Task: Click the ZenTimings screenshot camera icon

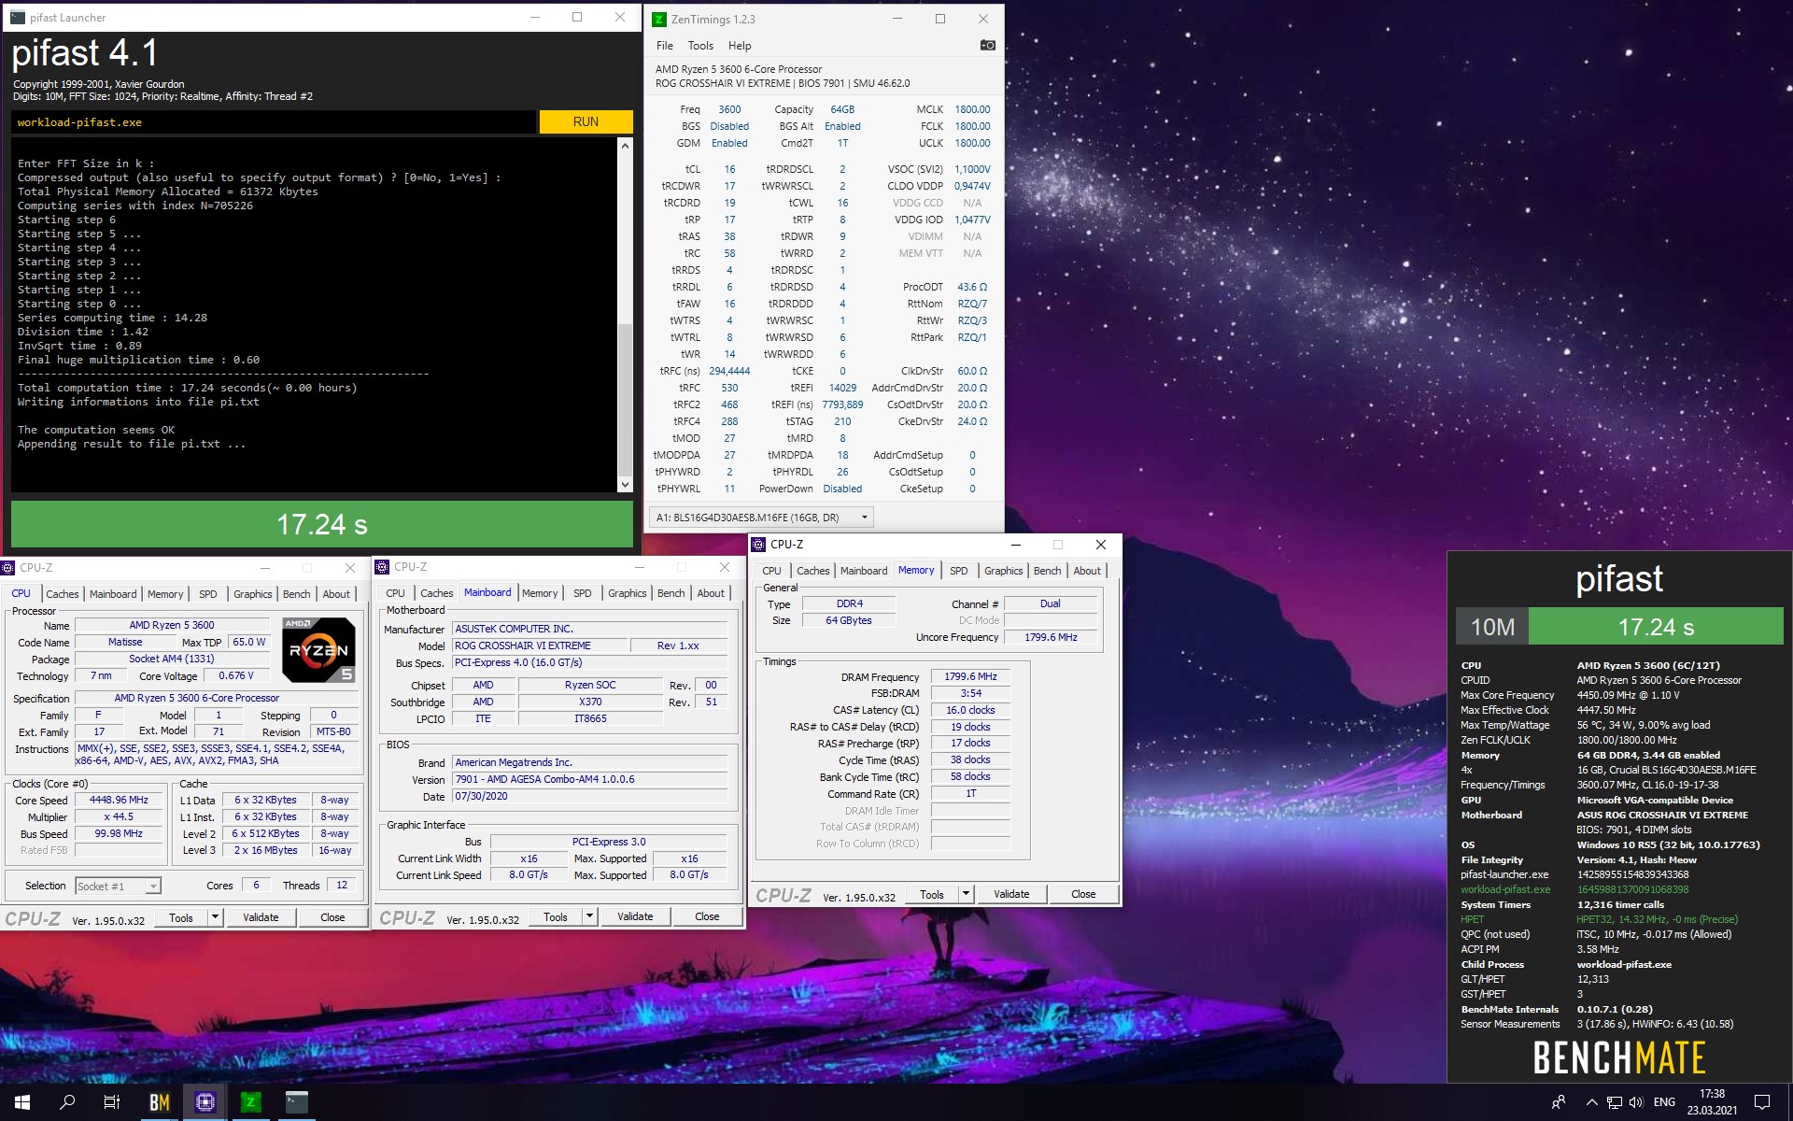Action: pos(987,45)
